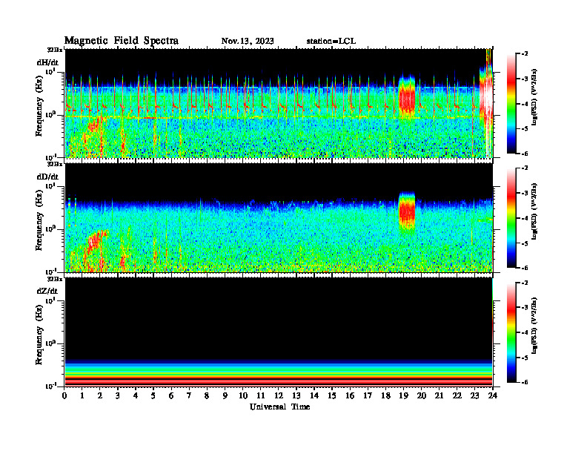Viewport: 587px width, 454px height.
Task: Click the red horizontal band in the dZ/dt panel
Action: pyautogui.click(x=279, y=381)
